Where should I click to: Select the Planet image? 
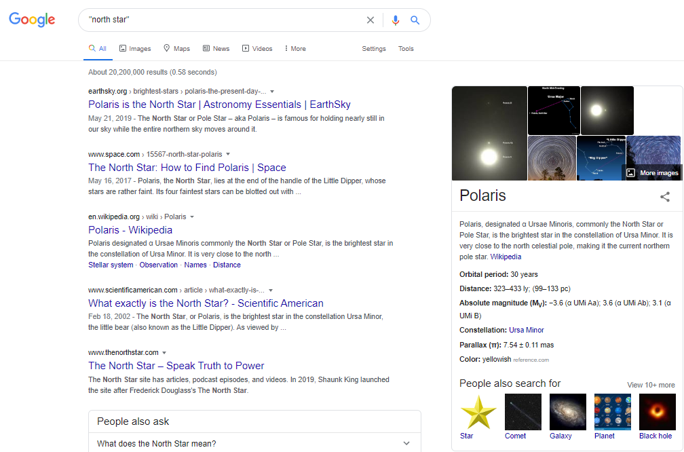(x=613, y=412)
